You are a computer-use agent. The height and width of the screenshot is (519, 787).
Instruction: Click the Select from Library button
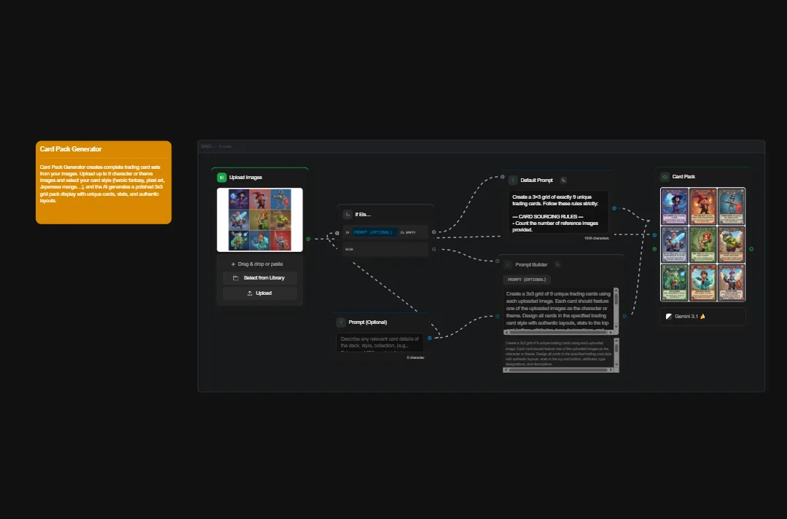259,278
